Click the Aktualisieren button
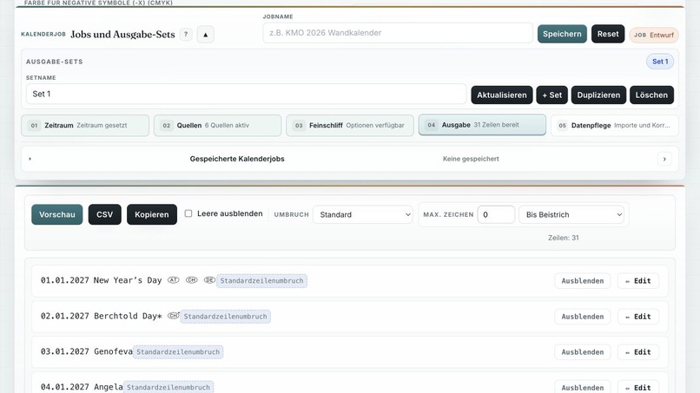This screenshot has width=700, height=393. coord(502,95)
